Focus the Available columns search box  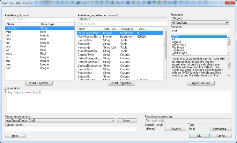(40, 19)
